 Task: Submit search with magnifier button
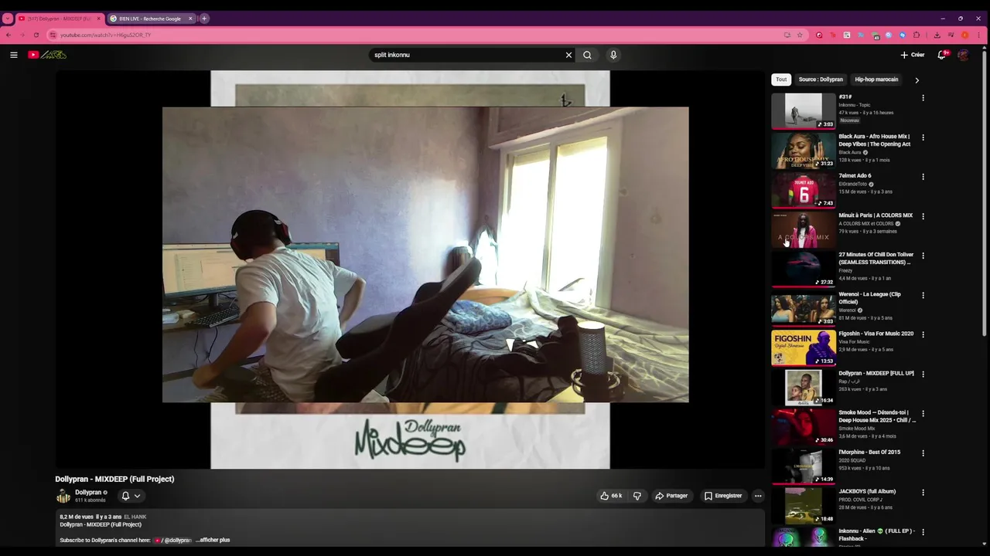tap(587, 55)
